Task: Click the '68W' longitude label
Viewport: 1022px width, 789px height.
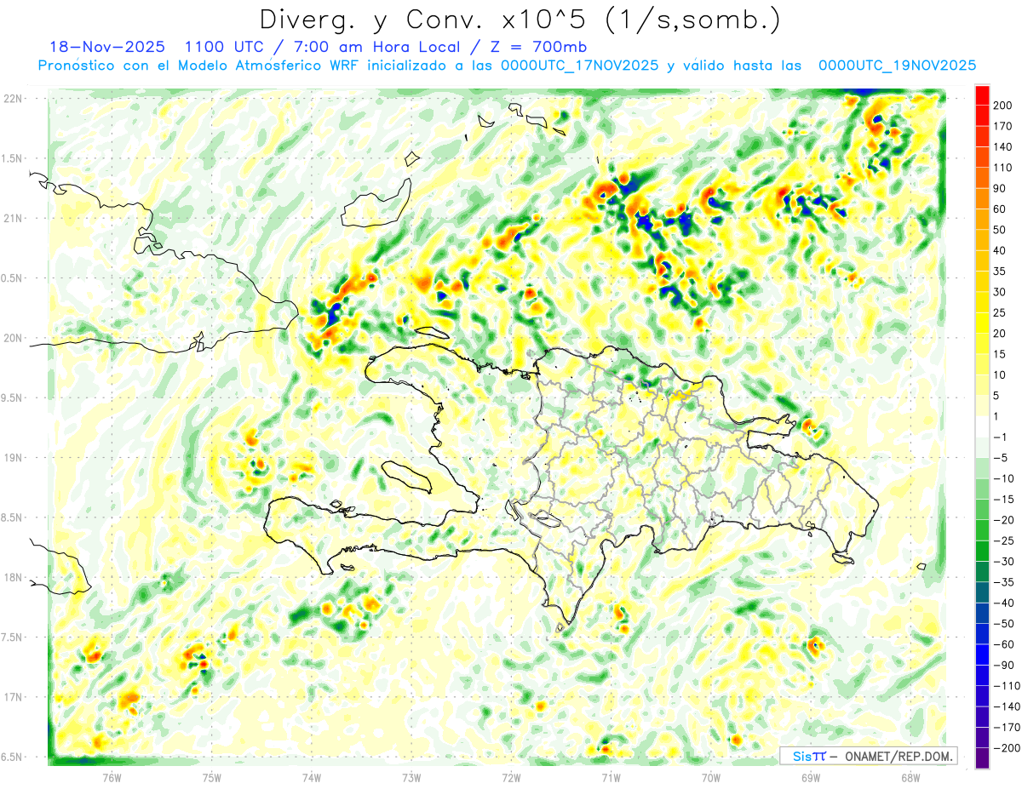Action: coord(910,776)
